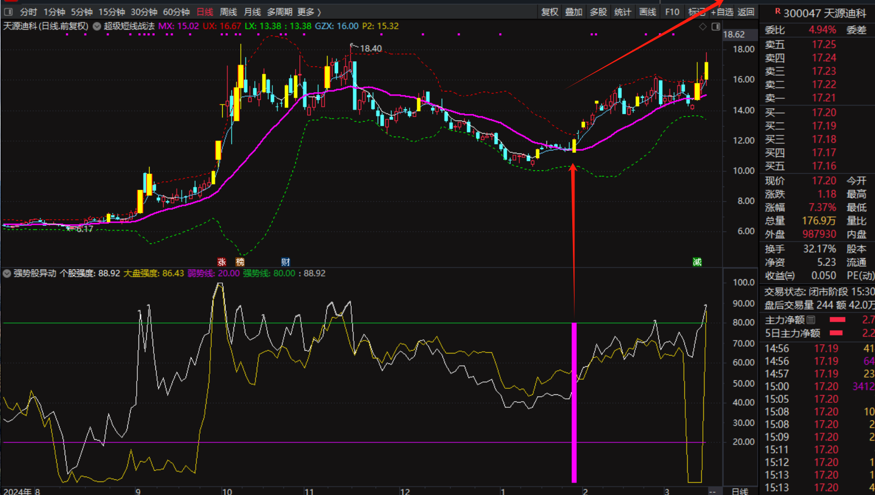
Task: Toggle the 分时 intraday view
Action: pos(28,12)
